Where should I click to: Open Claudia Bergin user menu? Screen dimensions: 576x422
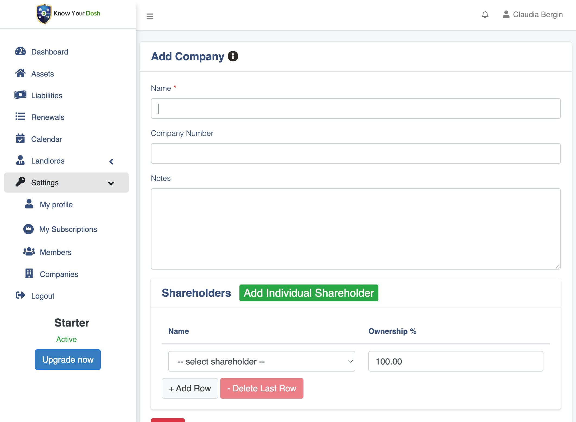[x=533, y=15]
